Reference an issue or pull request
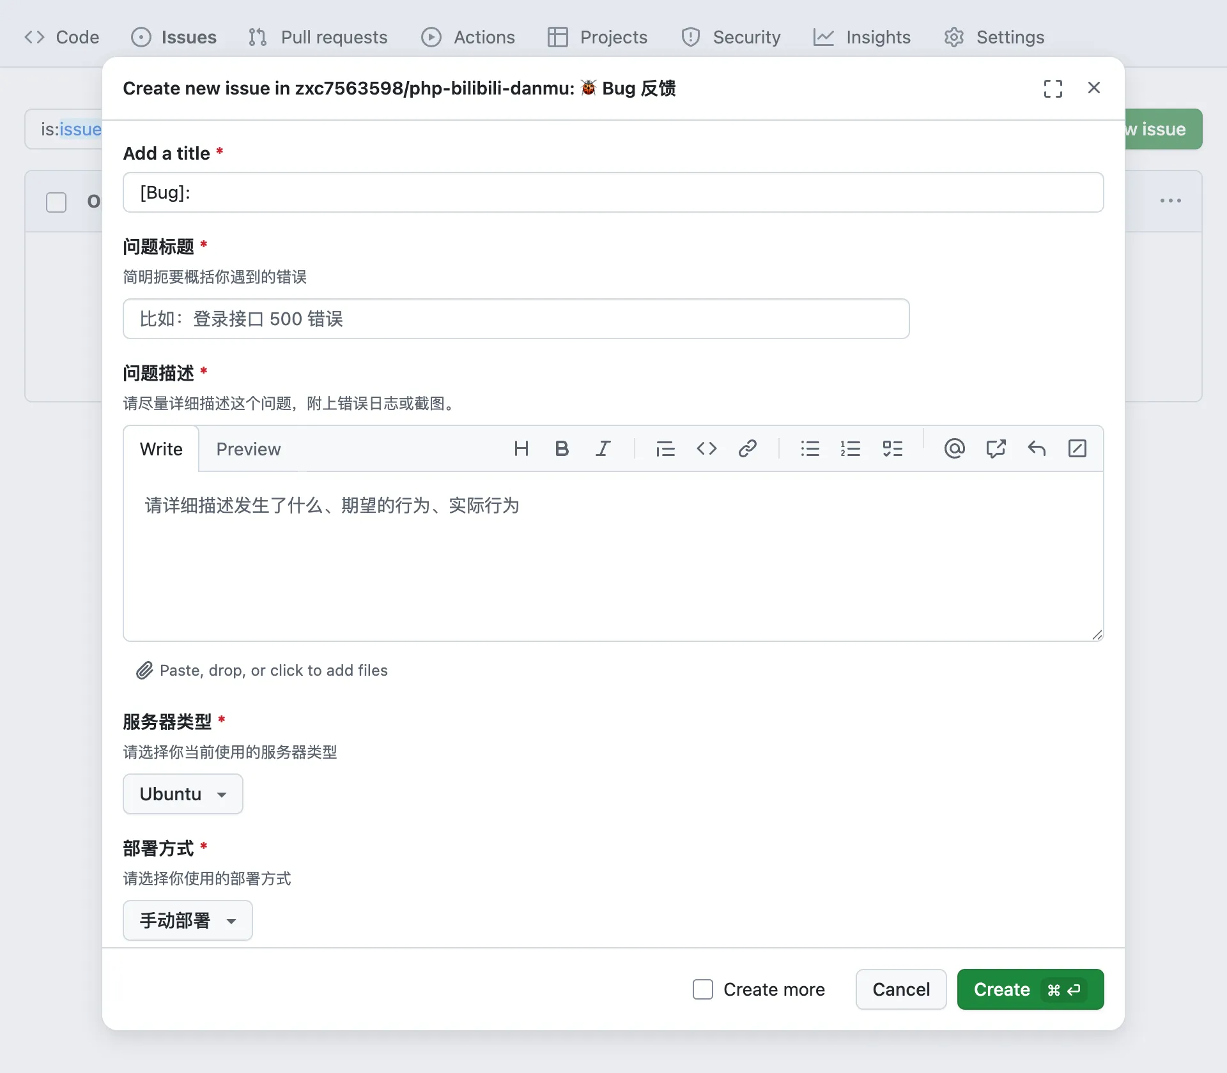The image size is (1227, 1073). 996,448
